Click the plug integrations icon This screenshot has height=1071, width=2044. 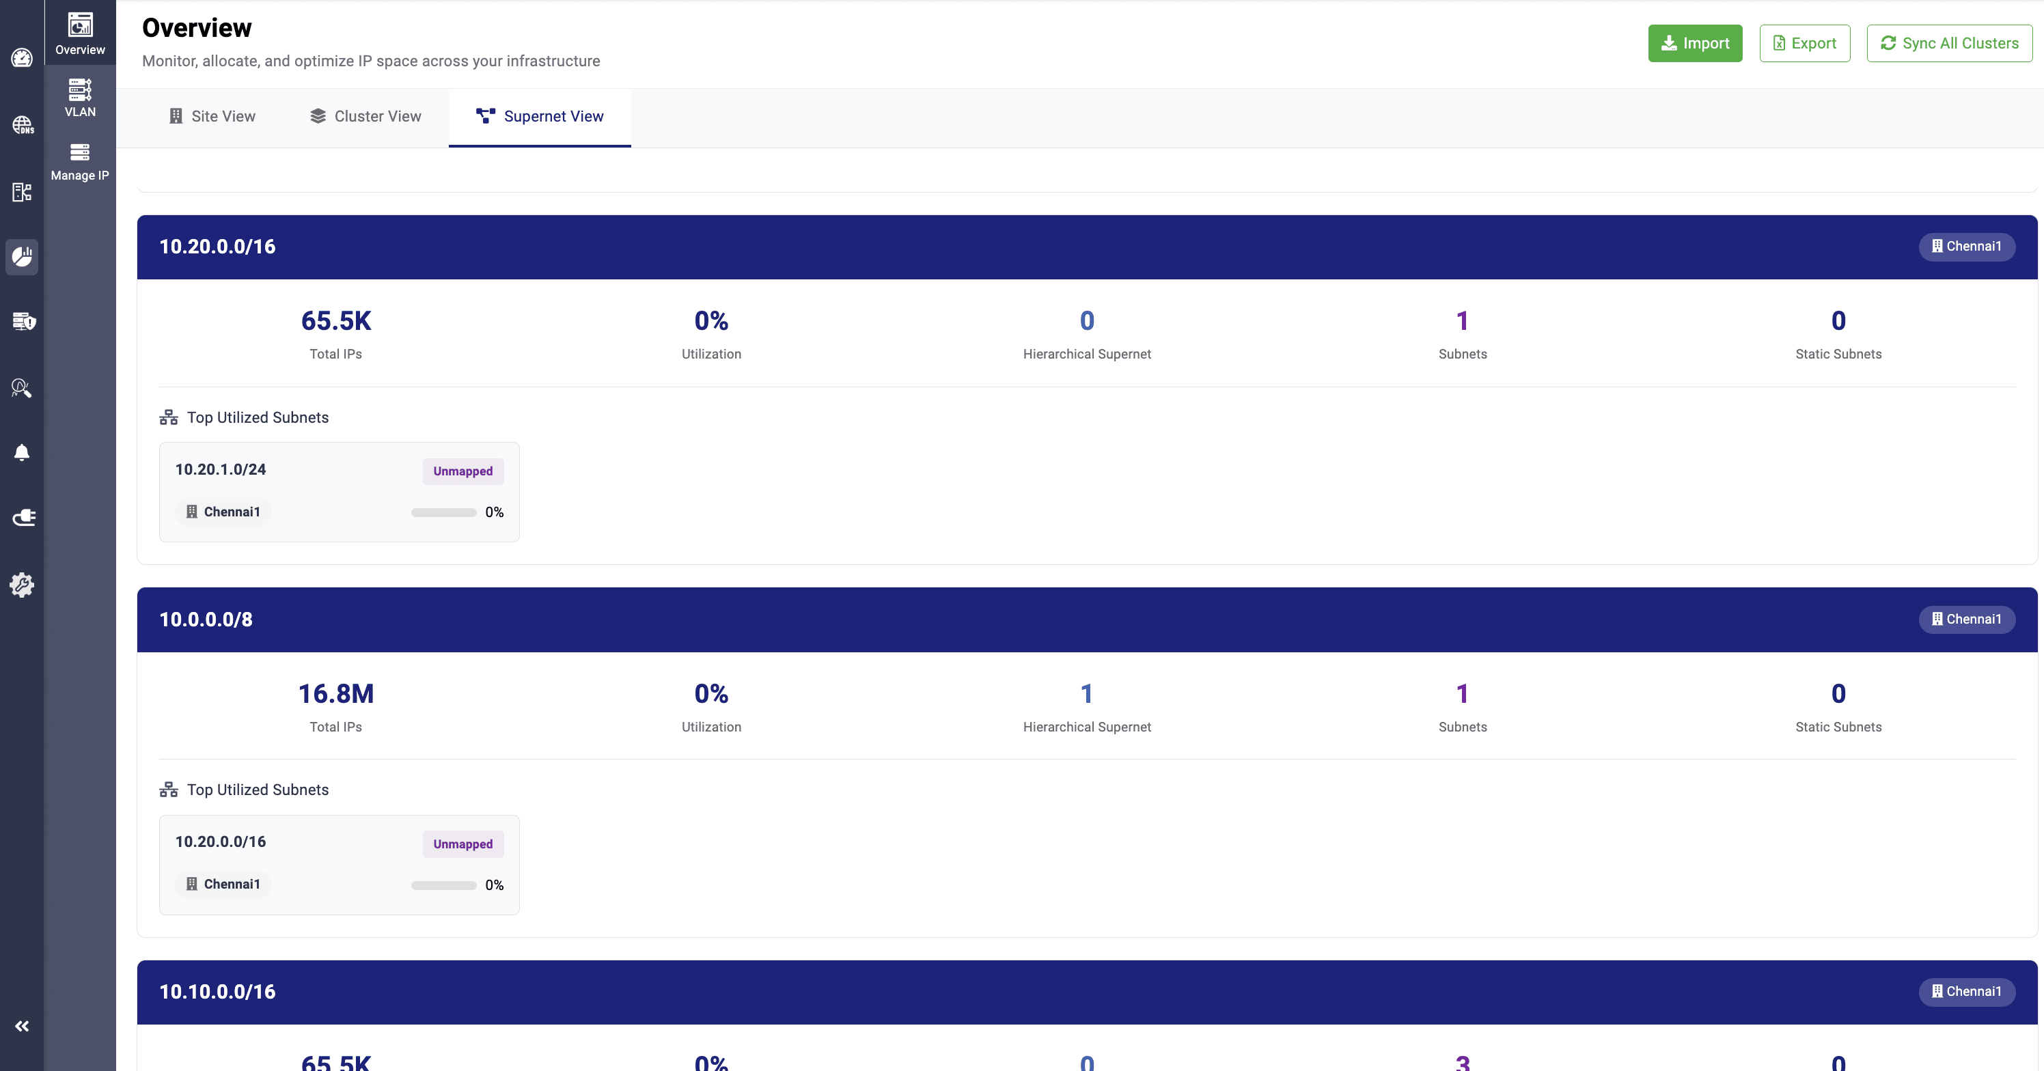click(23, 518)
